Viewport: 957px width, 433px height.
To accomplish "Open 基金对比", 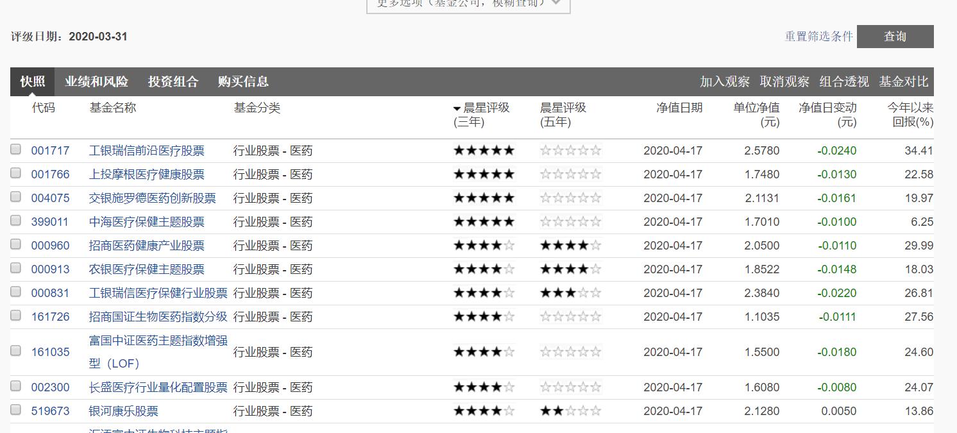I will coord(904,81).
